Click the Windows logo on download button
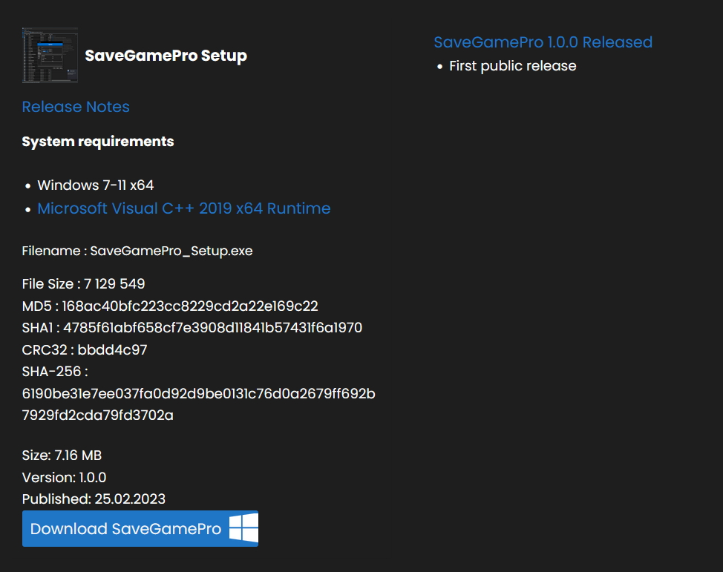Image resolution: width=723 pixels, height=572 pixels. point(243,528)
